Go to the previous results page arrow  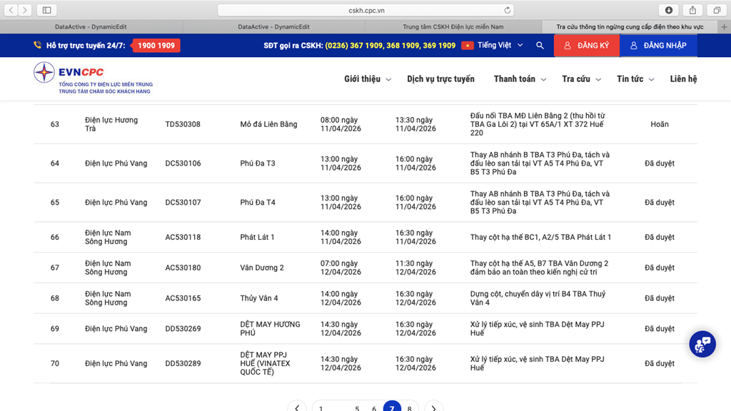tap(297, 407)
